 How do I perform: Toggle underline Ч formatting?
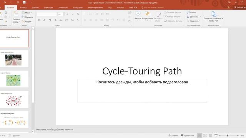pos(50,20)
